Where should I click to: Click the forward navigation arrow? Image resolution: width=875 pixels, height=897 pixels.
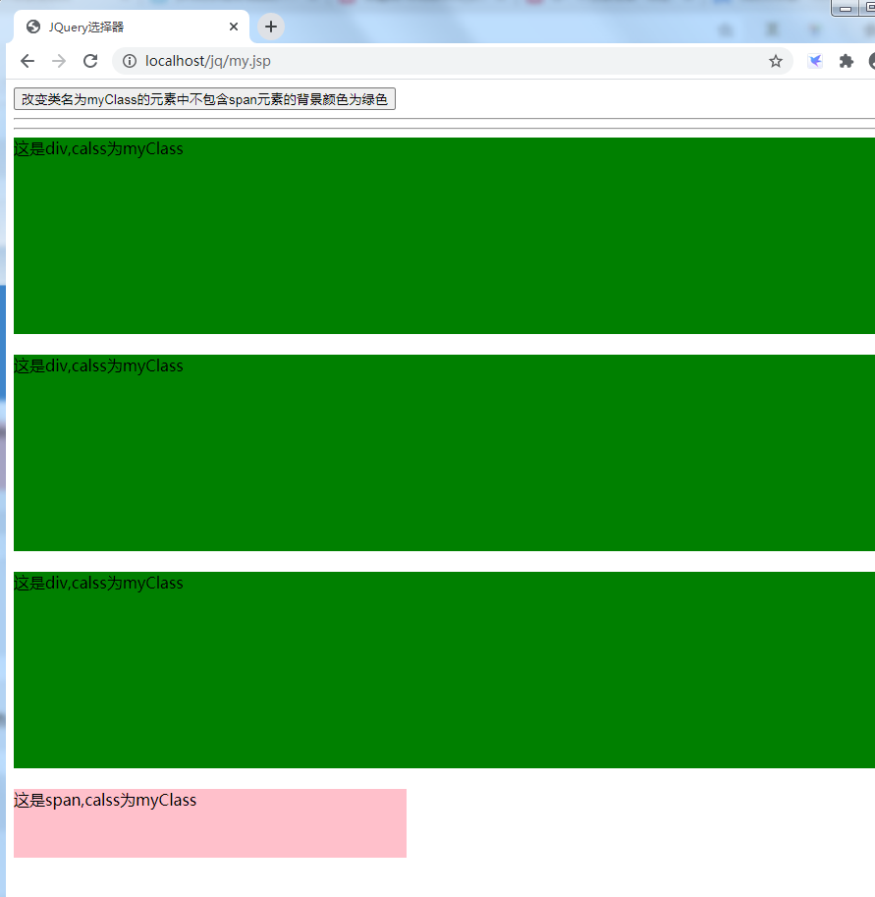(59, 61)
